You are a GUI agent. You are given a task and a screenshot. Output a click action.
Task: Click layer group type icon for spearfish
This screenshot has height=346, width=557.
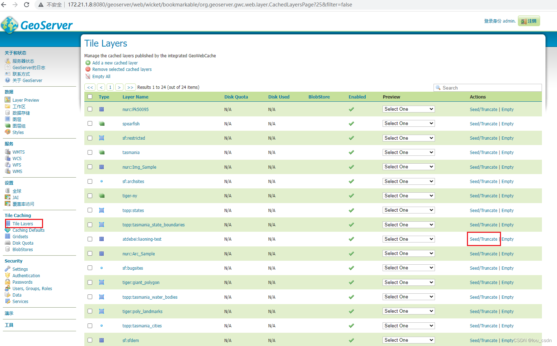(102, 124)
